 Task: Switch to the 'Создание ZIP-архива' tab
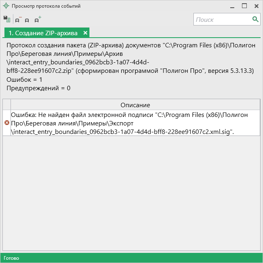coord(43,33)
